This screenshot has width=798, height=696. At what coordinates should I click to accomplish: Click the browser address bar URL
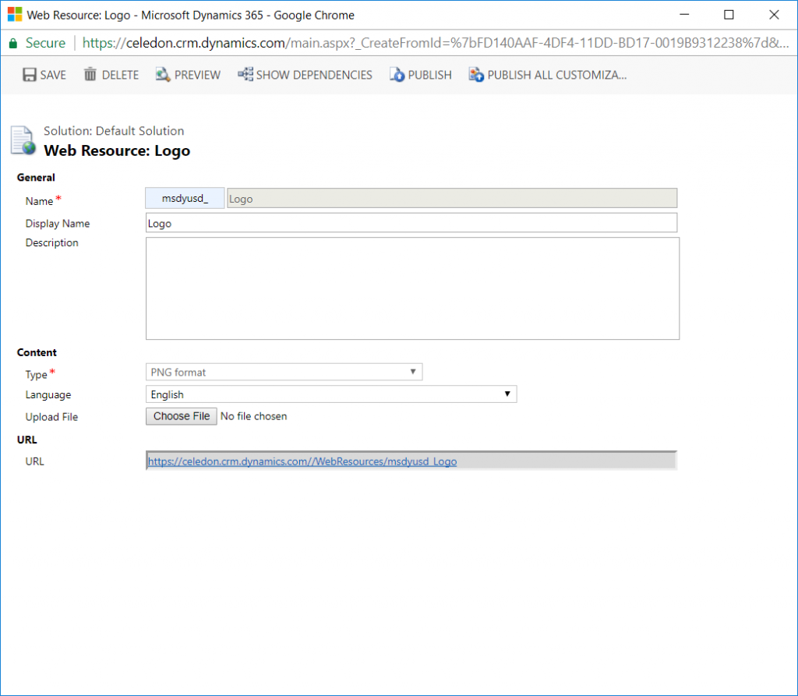click(x=435, y=44)
